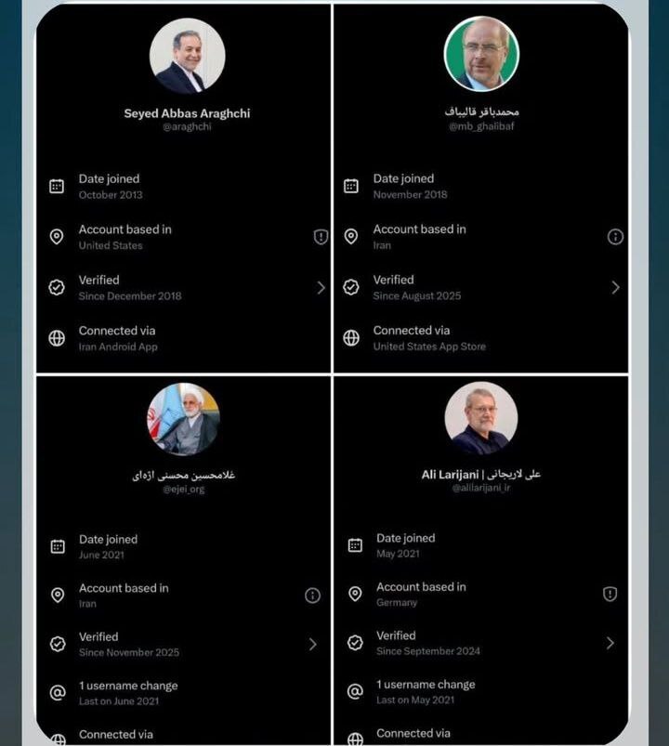Open Seyed Abbas Araghchi's profile photo
This screenshot has width=669, height=746.
(x=187, y=56)
